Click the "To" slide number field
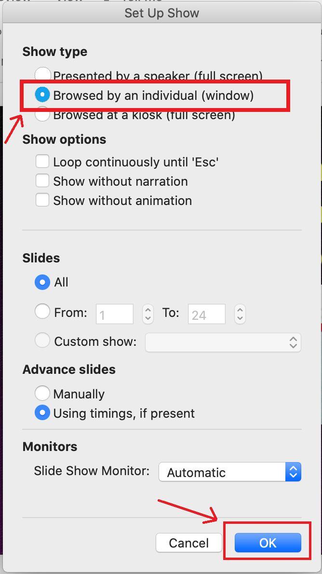This screenshot has height=574, width=322. [206, 314]
